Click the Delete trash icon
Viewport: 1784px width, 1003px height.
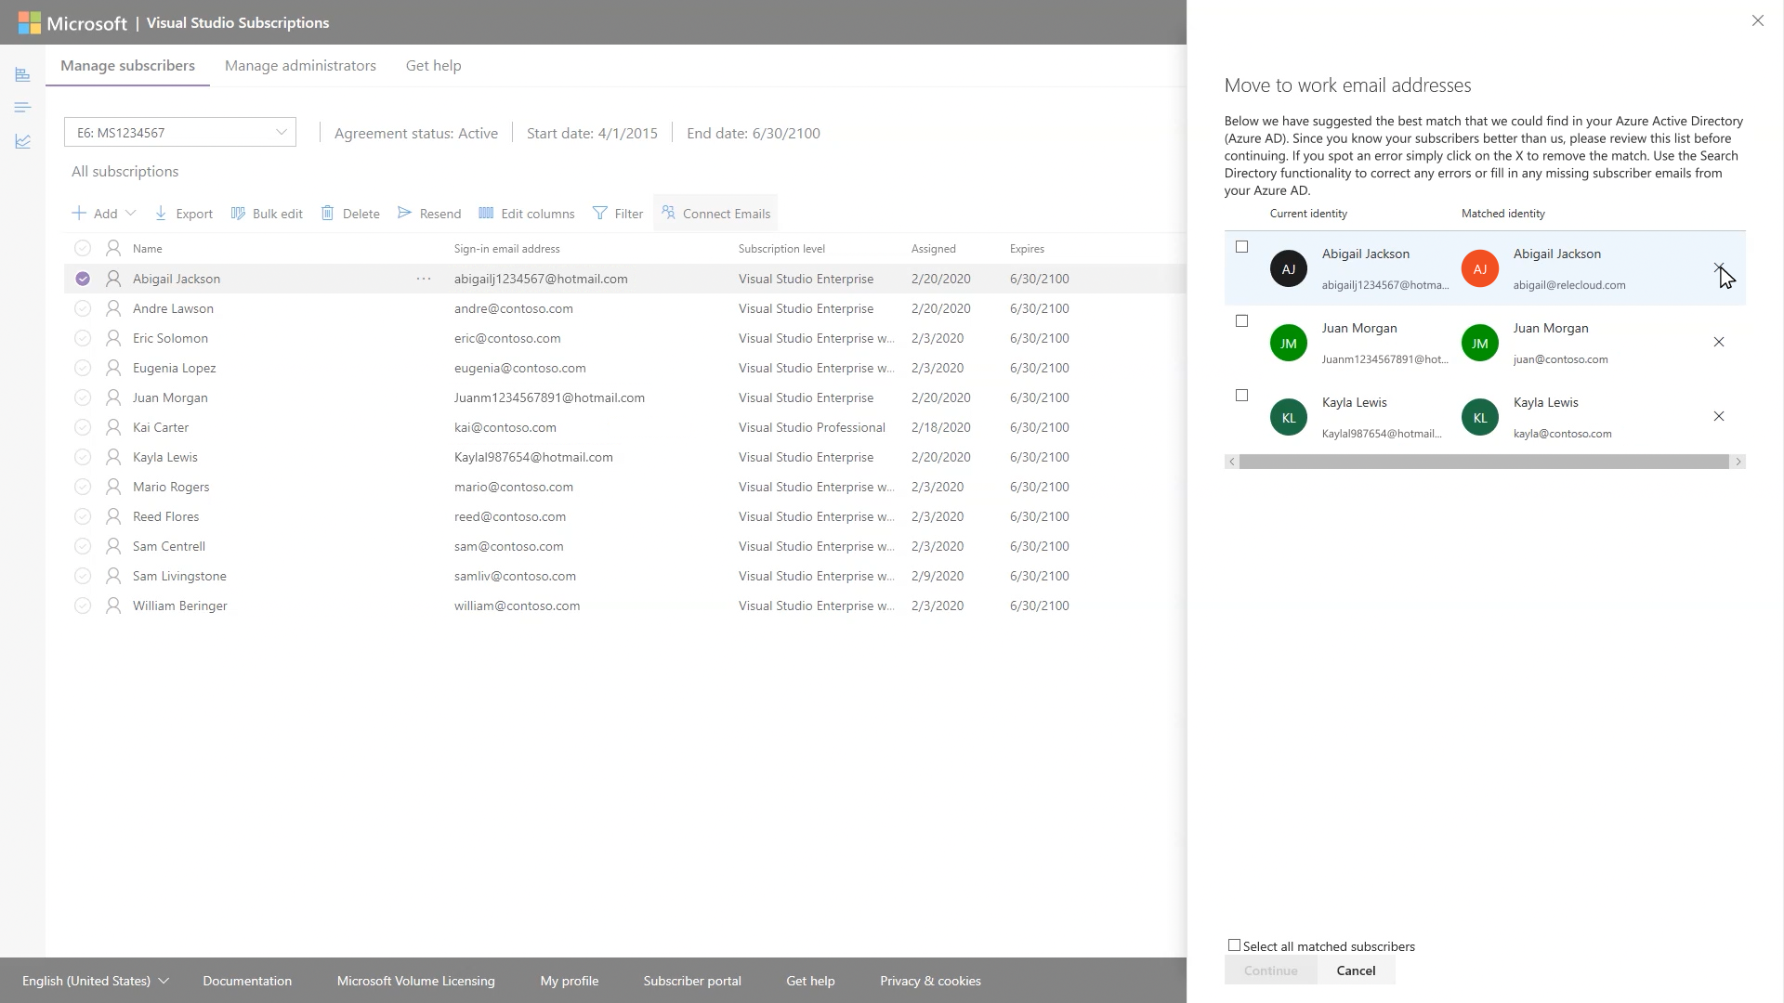tap(327, 213)
